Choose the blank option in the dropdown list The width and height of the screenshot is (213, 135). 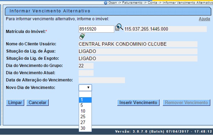[x=85, y=94]
